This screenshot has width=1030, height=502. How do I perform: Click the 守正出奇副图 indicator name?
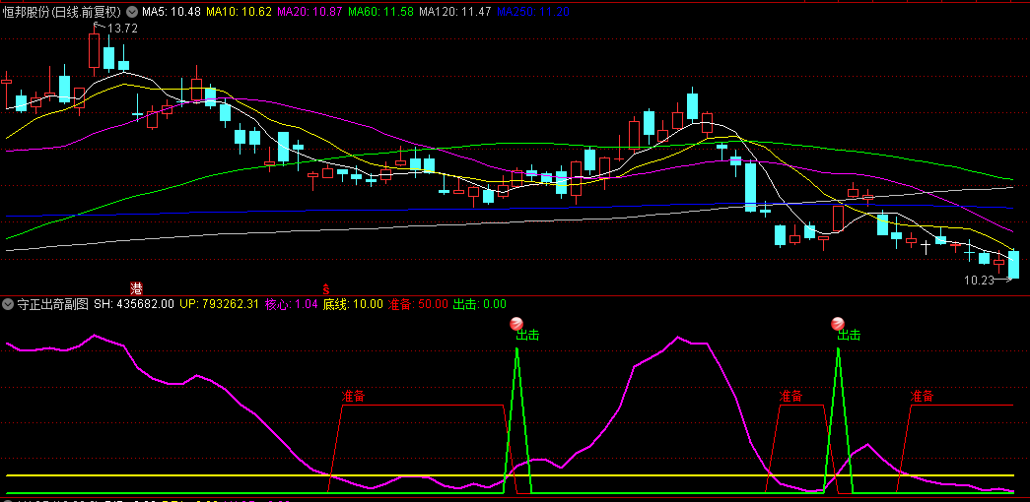(52, 304)
